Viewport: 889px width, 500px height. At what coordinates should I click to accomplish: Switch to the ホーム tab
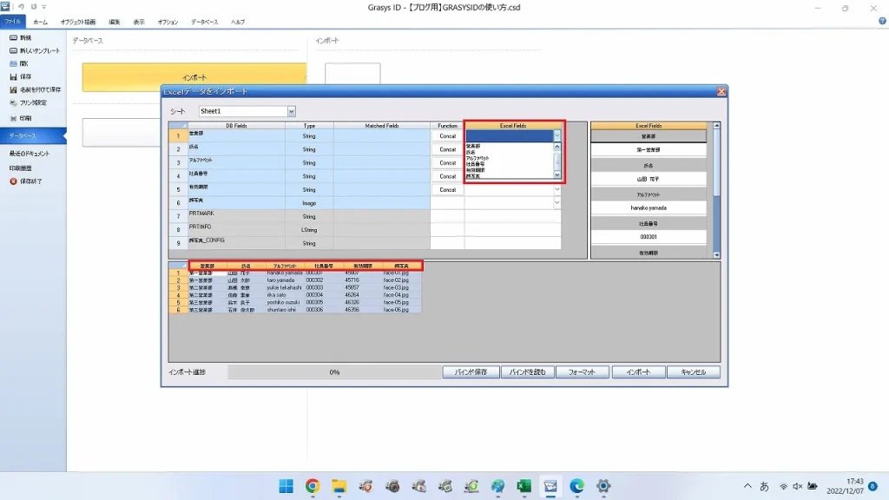(40, 22)
